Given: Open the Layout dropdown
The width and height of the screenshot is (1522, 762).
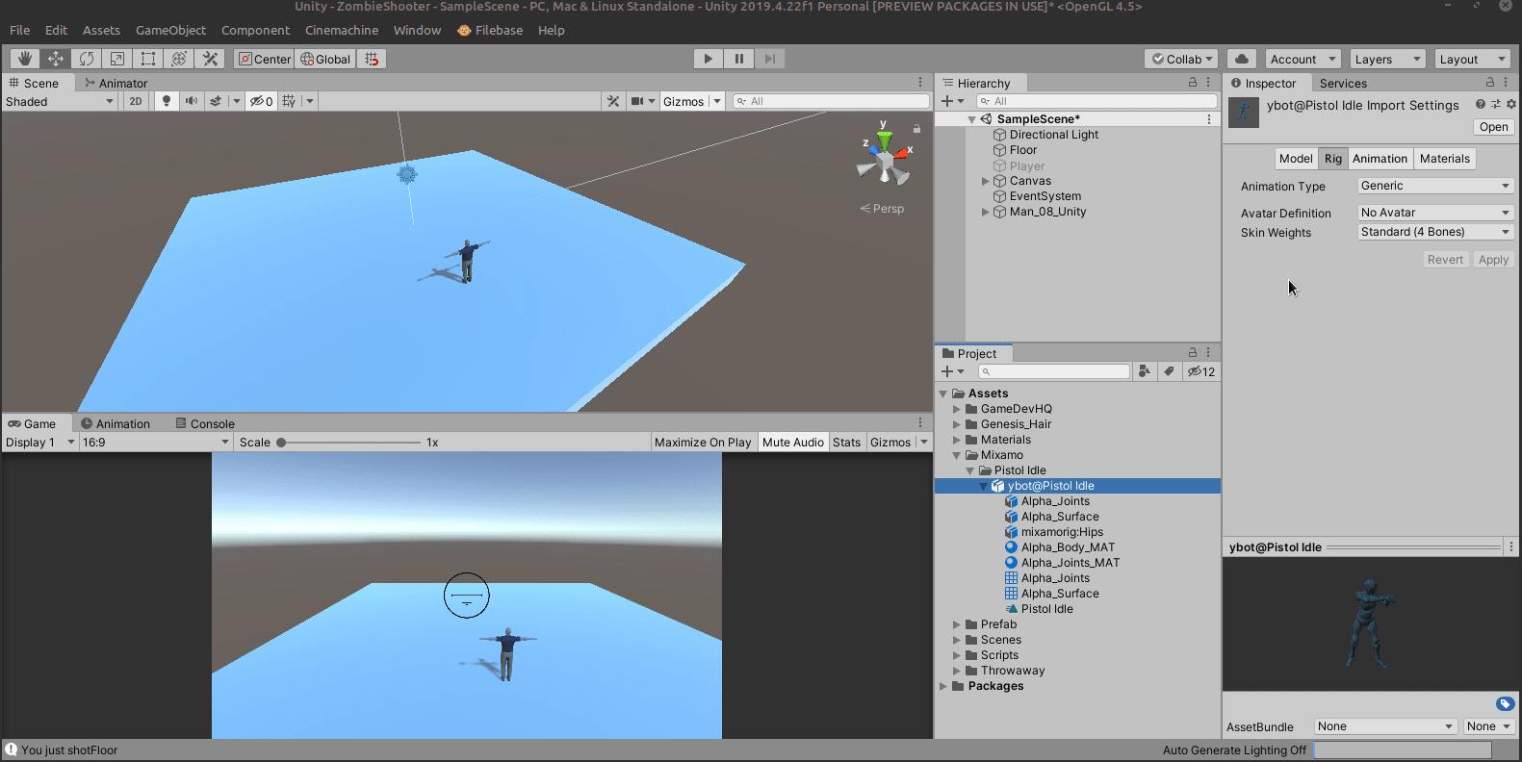Looking at the screenshot, I should tap(1472, 59).
